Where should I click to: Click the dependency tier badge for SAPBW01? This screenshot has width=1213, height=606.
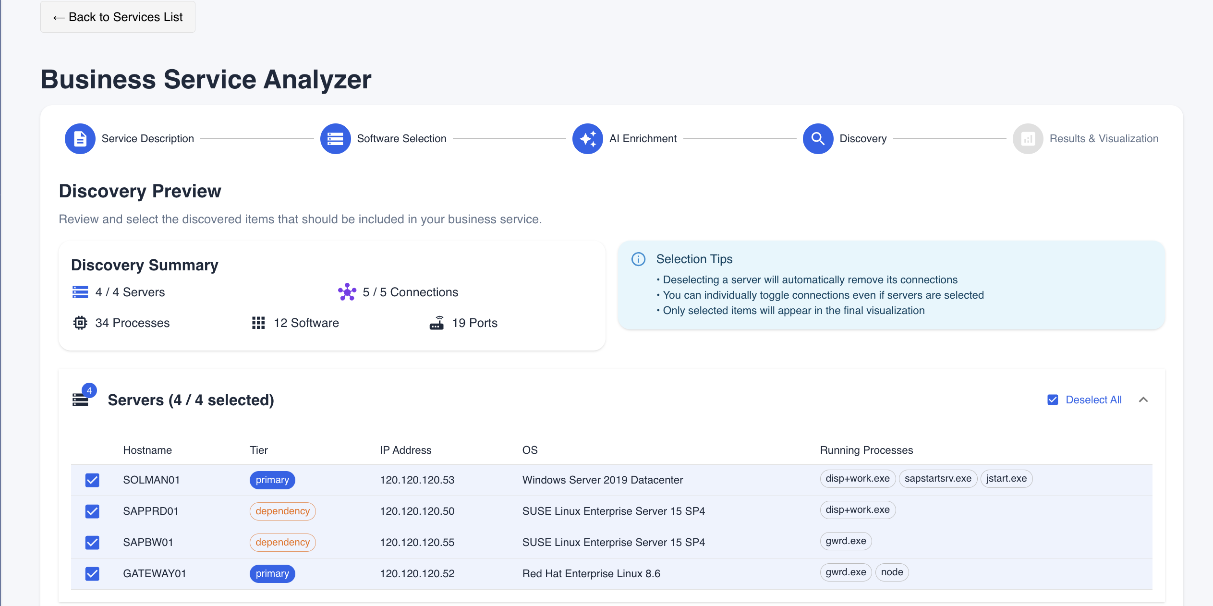282,543
